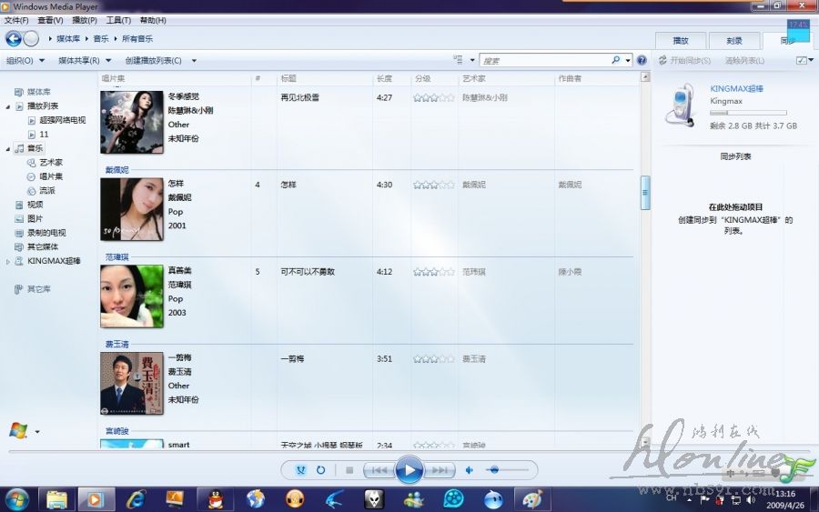Skip to previous track
Viewport: 819px width, 512px height.
pyautogui.click(x=379, y=470)
